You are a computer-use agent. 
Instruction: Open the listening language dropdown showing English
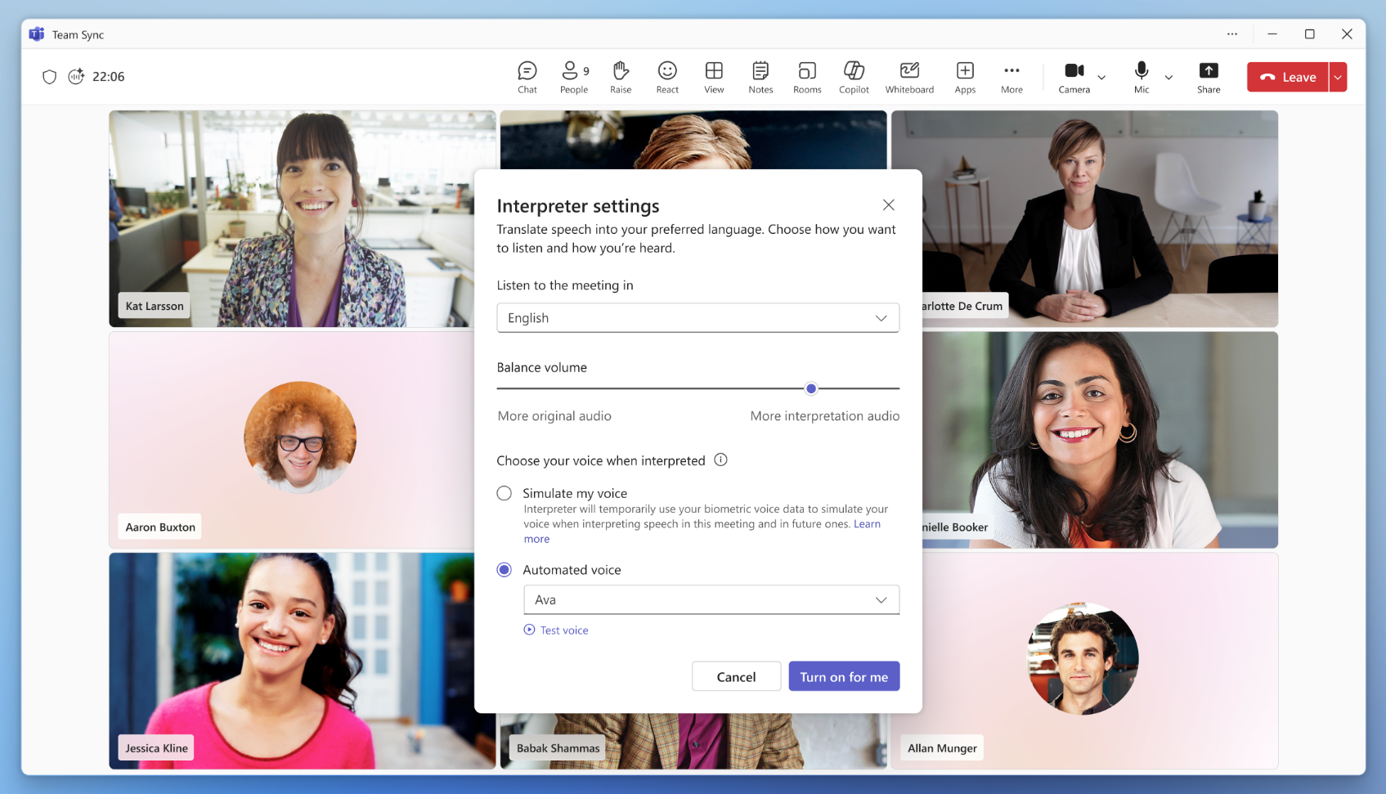[x=697, y=318]
